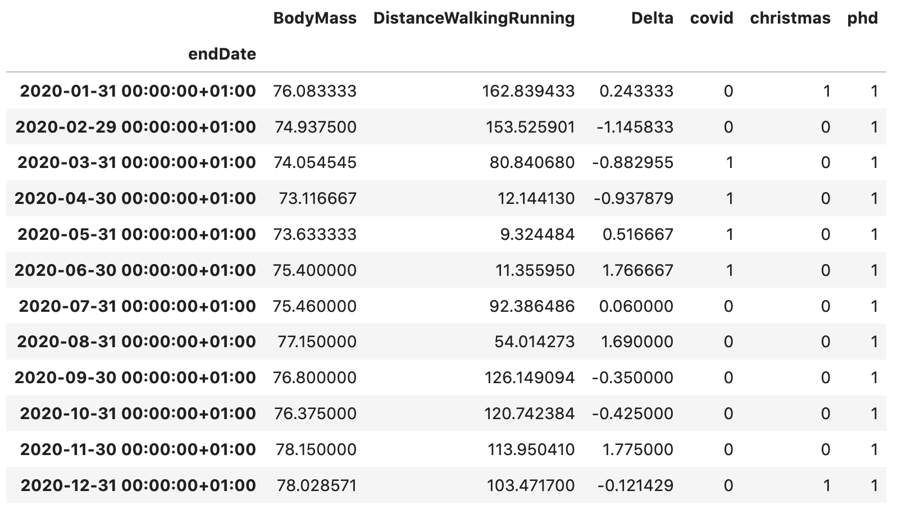Select the 2020-01-31 00:00:00+01:00 row label
902x518 pixels.
click(138, 91)
